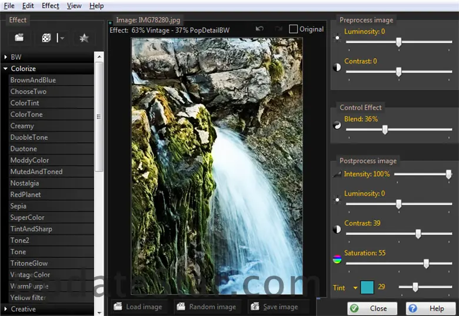The image size is (459, 316).
Task: Click the open effect folder icon
Action: [x=19, y=38]
